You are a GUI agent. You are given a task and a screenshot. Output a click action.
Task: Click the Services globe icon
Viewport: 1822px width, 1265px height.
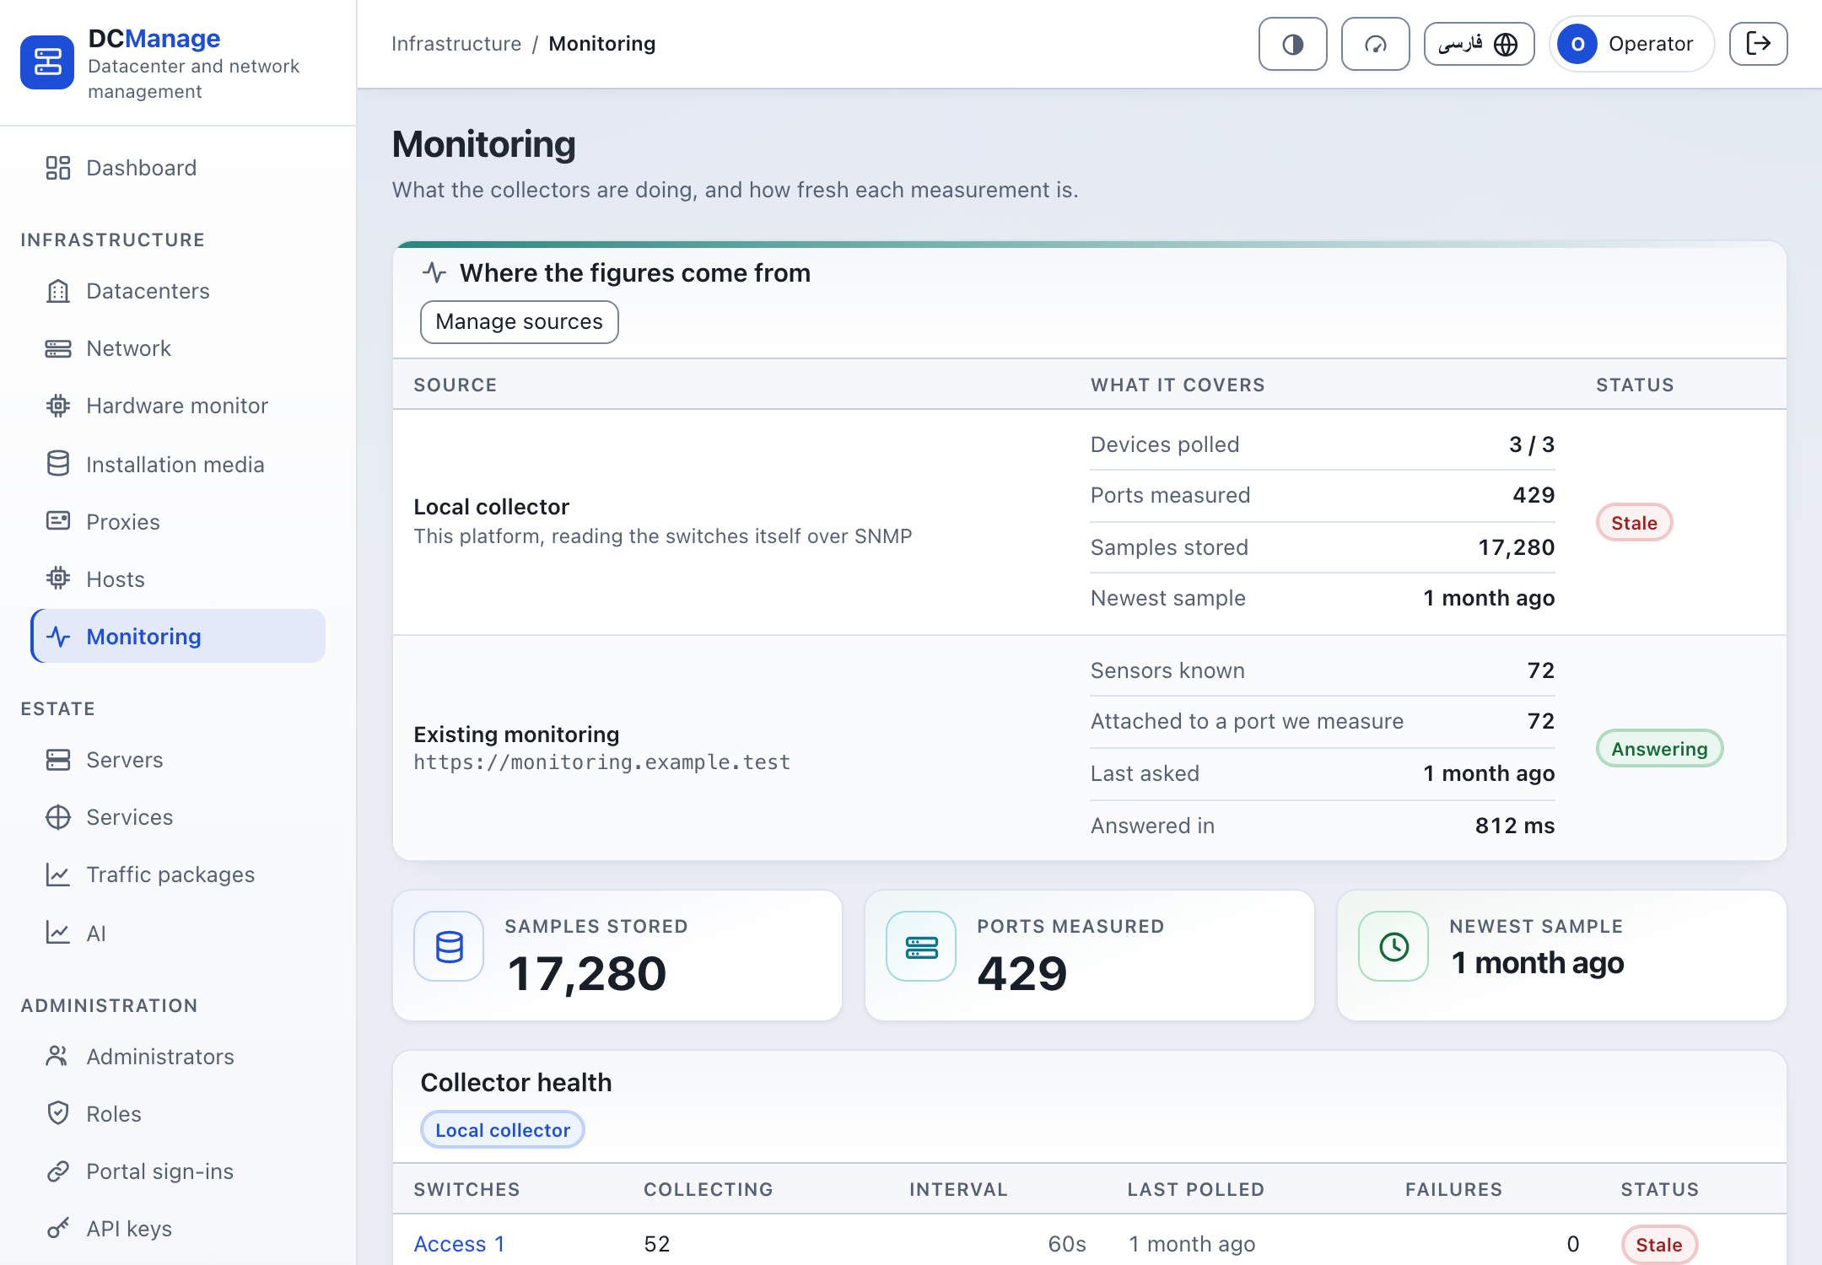pos(58,816)
